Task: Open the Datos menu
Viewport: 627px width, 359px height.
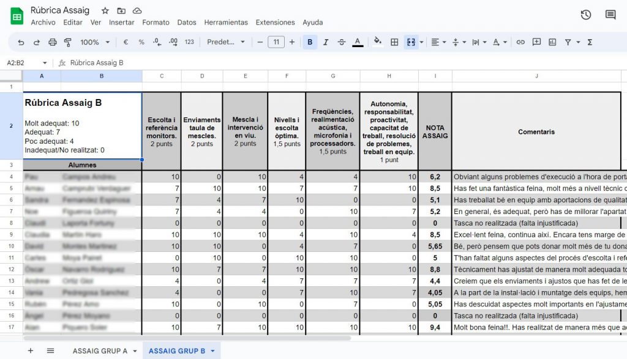Action: (187, 23)
